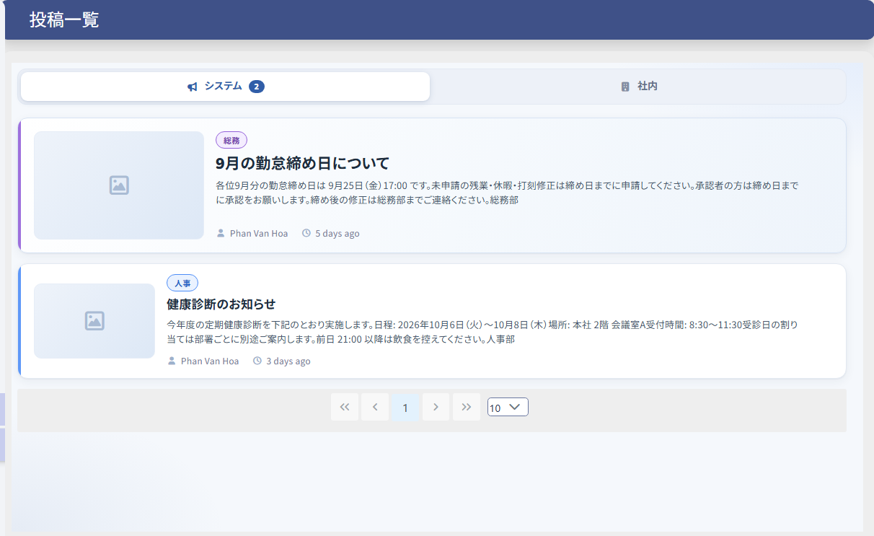The image size is (874, 536).
Task: Open the 健康診断のお知らせ post title
Action: [x=221, y=304]
